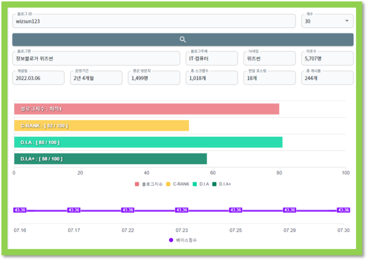Viewport: 367px width, 260px height.
Task: Click the bar chart axis label 100
Action: click(x=346, y=173)
